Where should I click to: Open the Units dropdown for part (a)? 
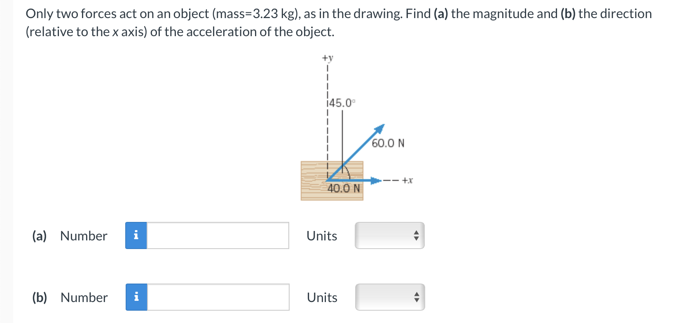coord(389,235)
